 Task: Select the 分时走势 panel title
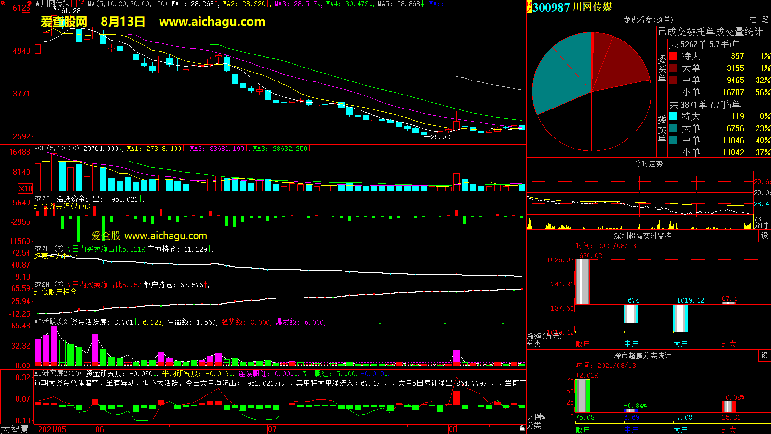pos(648,163)
